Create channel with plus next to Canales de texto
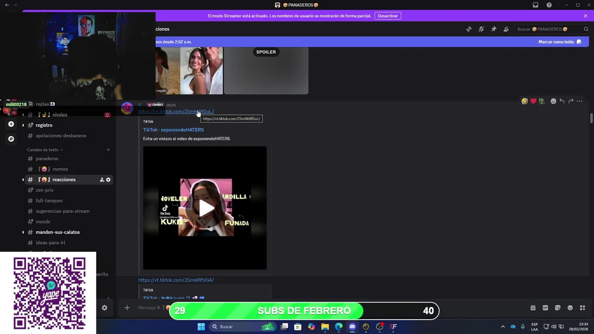Viewport: 594px width, 334px height. point(108,150)
